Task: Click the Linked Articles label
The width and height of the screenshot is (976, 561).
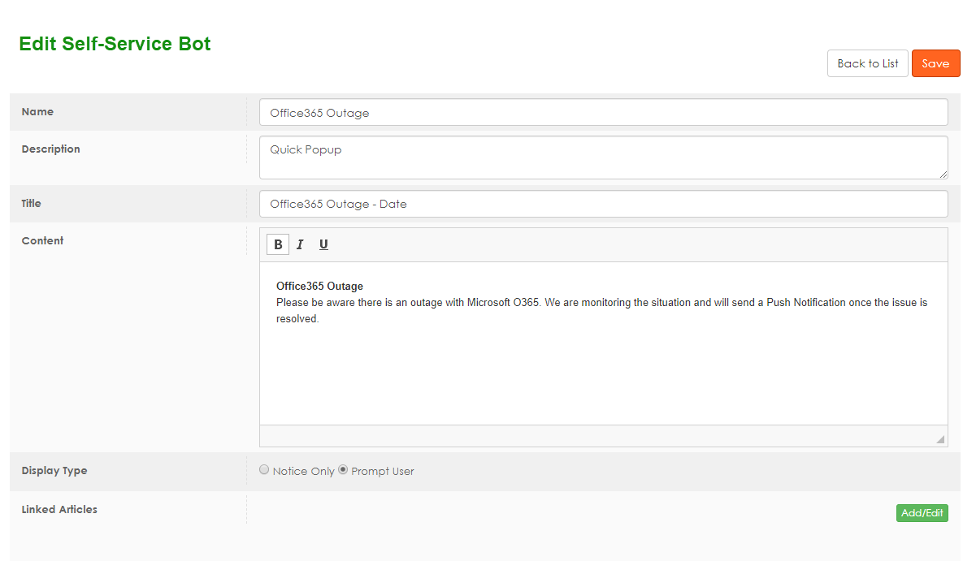Action: point(59,510)
